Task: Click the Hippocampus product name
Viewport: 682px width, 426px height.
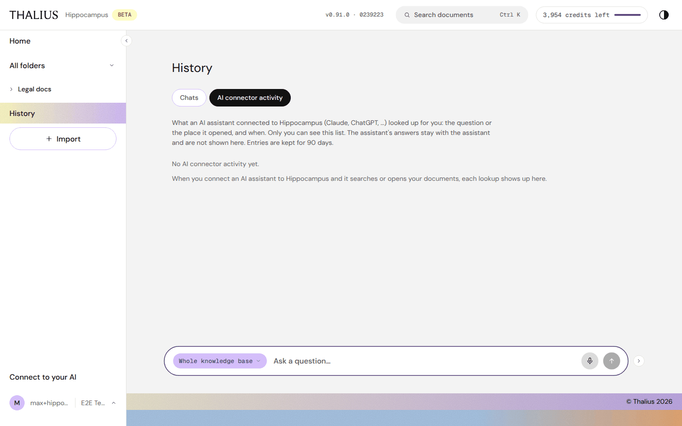Action: (87, 15)
